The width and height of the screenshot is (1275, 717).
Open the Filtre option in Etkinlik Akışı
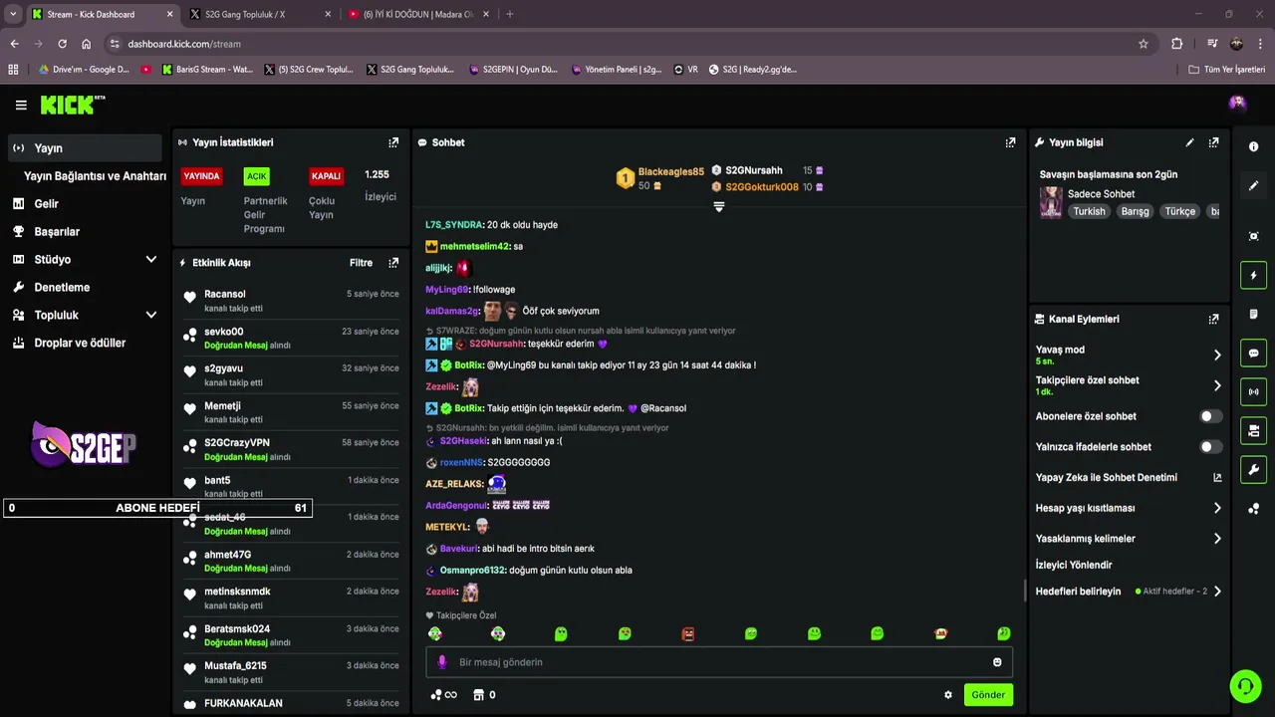pyautogui.click(x=361, y=263)
